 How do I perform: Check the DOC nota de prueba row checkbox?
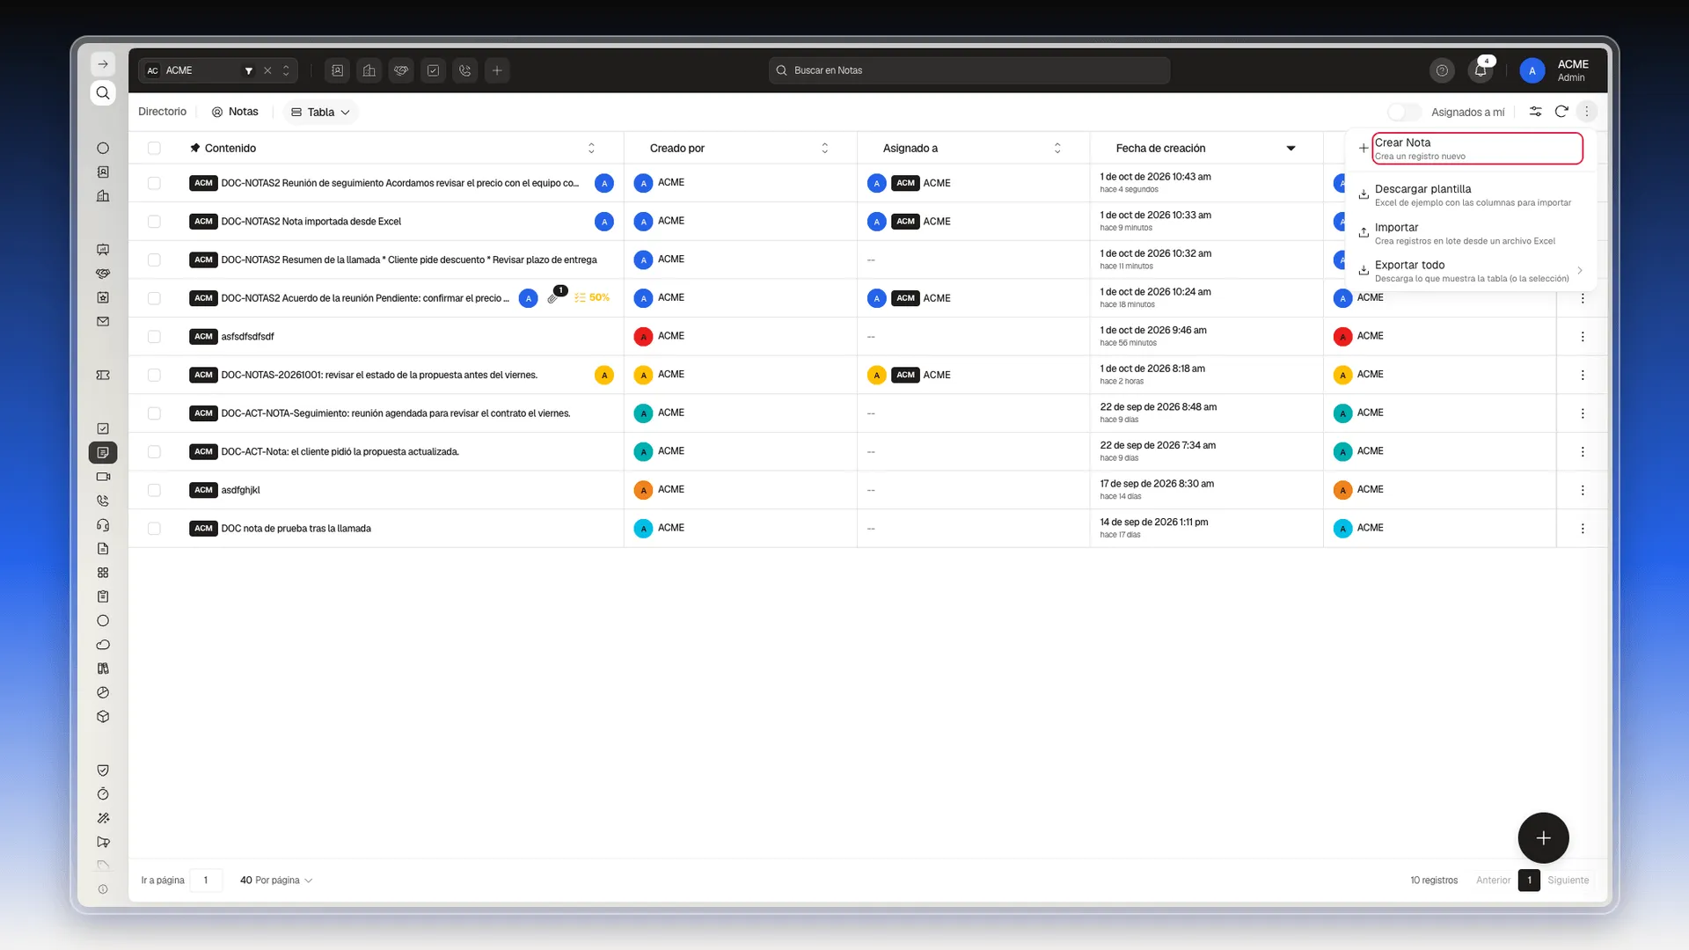[154, 529]
